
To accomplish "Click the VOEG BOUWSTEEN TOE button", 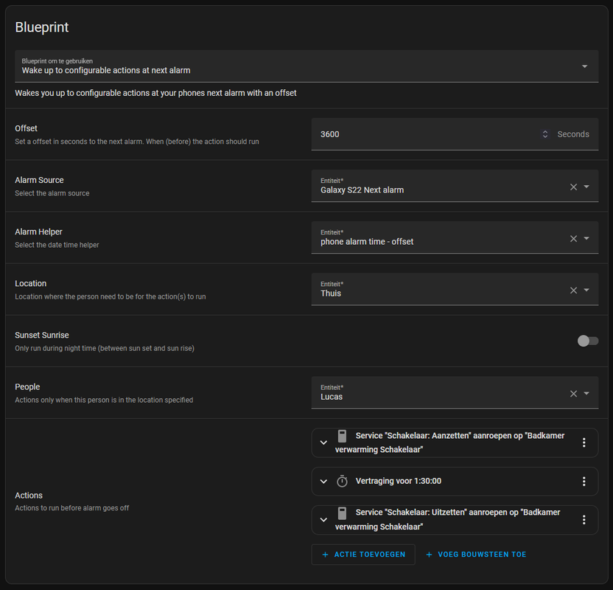I will click(476, 555).
